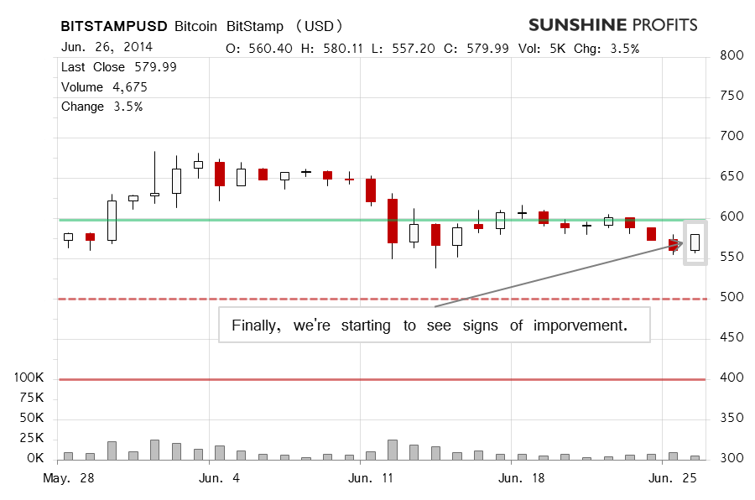Click the Jun. 11 date label
Screen dimensions: 755x500
pyautogui.click(x=371, y=478)
